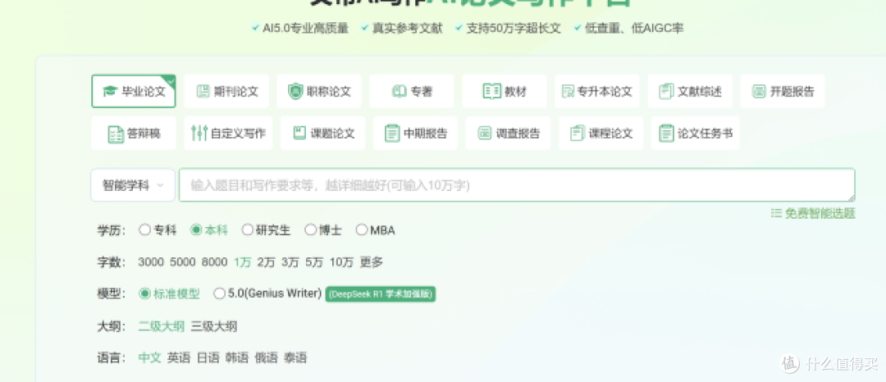Click the 调查报告 icon

[x=485, y=133]
